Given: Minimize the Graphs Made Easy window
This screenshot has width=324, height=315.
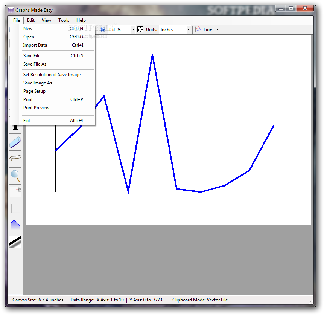Looking at the screenshot, I should click(281, 9).
